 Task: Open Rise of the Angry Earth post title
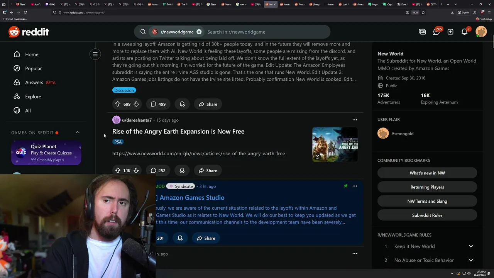click(178, 131)
